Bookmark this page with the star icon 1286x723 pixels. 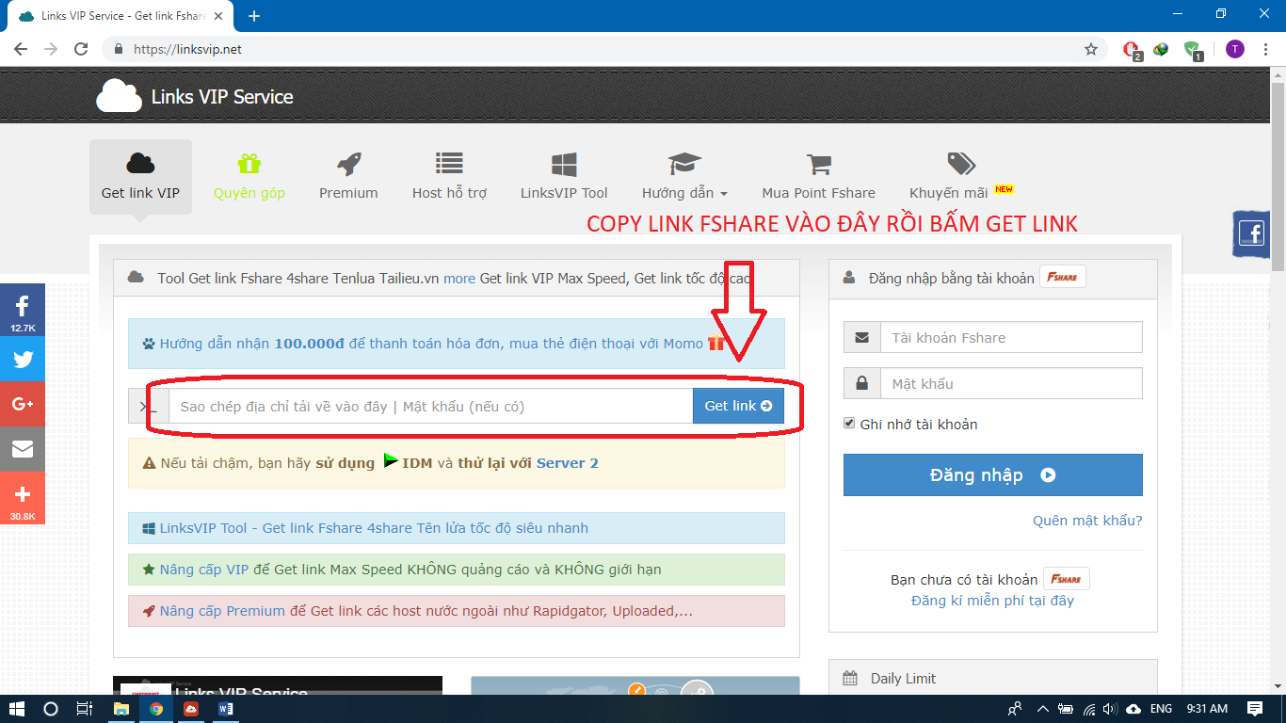coord(1091,49)
